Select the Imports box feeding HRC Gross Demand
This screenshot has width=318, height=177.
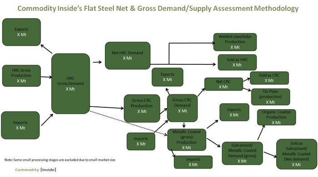20,125
